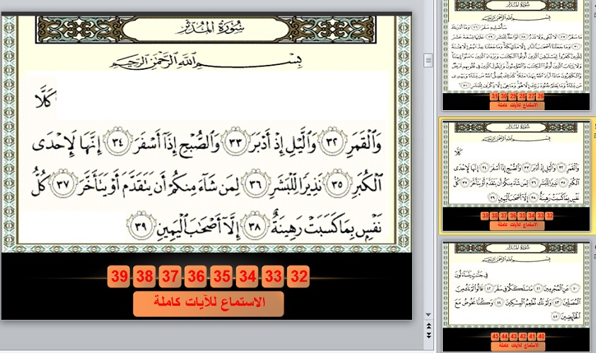The height and width of the screenshot is (353, 596).
Task: Click the verse marker ٣٣ in the Quran text
Action: 235,142
